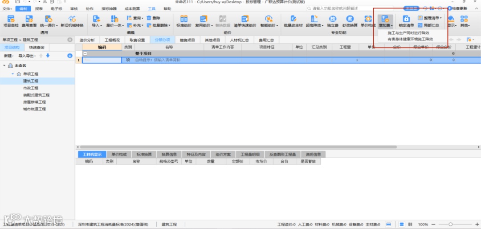This screenshot has width=481, height=229.
Task: Launch the 新旧机械转换 machinery conversion tool
Action: coord(72,21)
